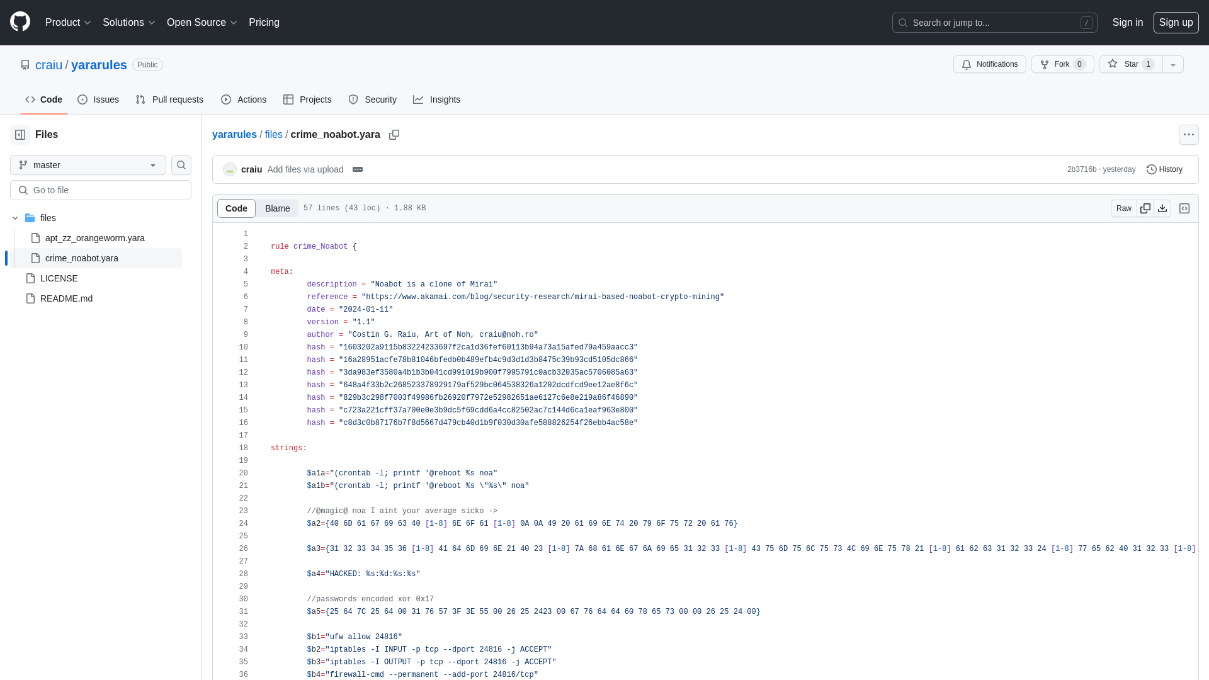
Task: Expand commit message ellipsis button
Action: click(x=358, y=169)
